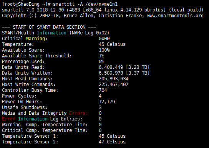The width and height of the screenshot is (209, 148).
Task: Click the 'Available Spare Threshold:' label
Action: click(x=36, y=56)
